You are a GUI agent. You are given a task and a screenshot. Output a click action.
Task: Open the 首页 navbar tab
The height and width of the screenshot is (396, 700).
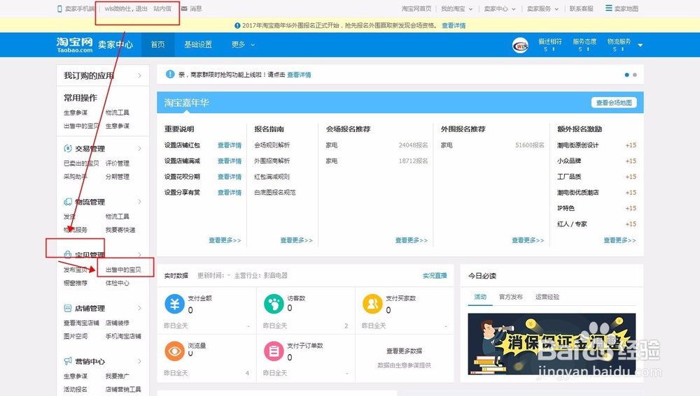(x=157, y=45)
